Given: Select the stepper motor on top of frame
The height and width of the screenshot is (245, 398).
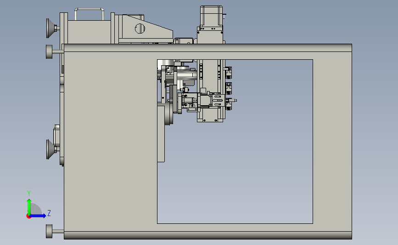Looking at the screenshot, I should pos(211,15).
